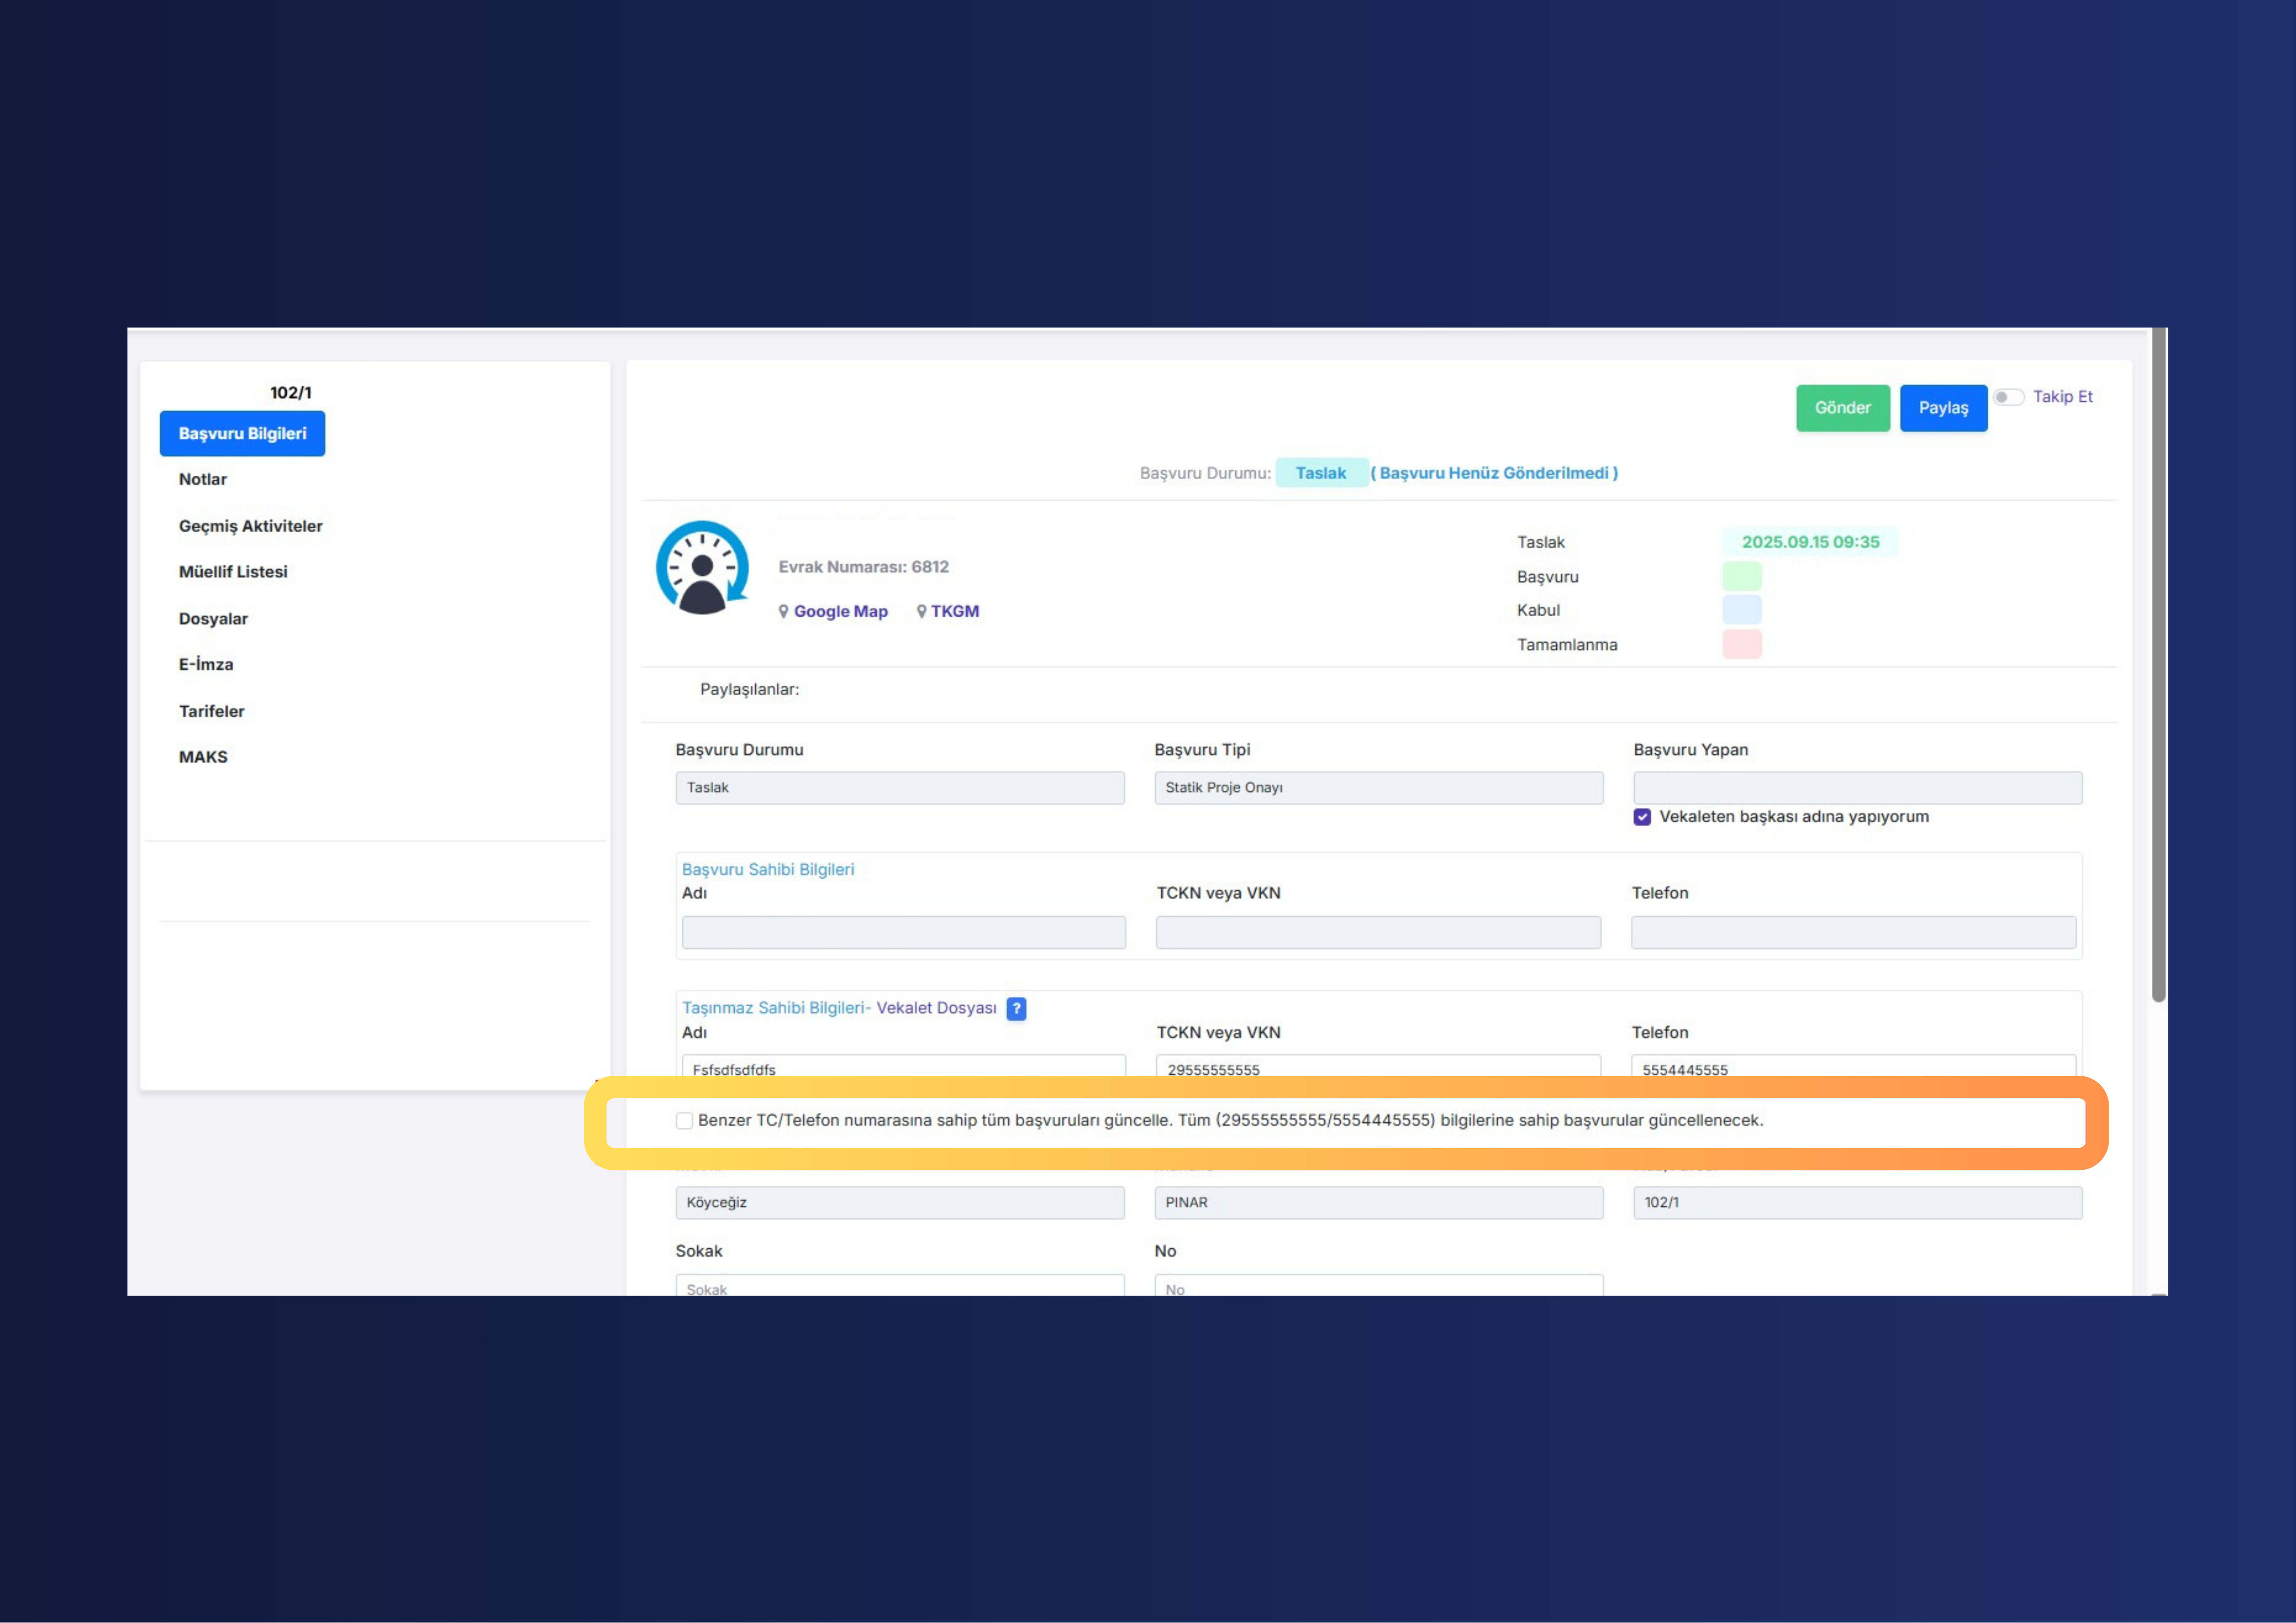Click the Başvuru Tipi field Statik Proje Onayı
This screenshot has width=2296, height=1623.
(1379, 788)
